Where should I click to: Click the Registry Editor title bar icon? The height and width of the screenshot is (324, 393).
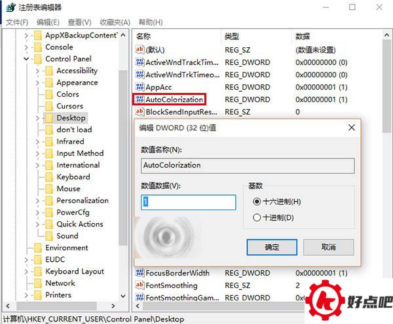coord(10,7)
